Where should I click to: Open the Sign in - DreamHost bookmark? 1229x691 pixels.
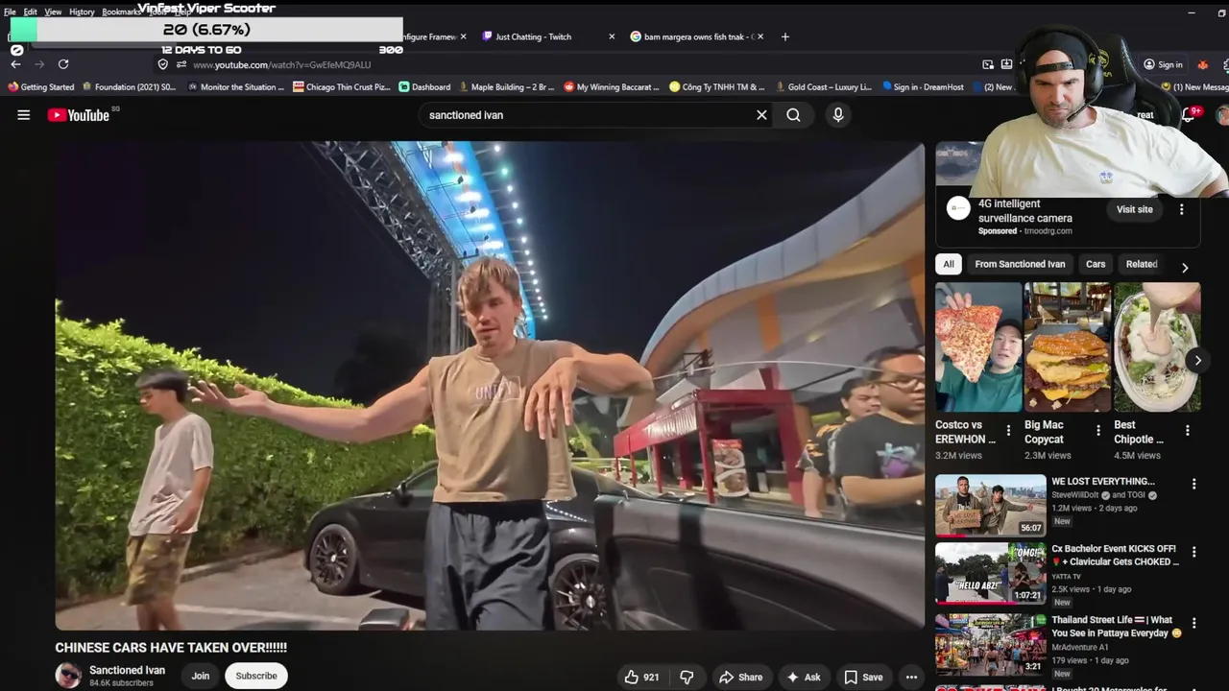923,86
